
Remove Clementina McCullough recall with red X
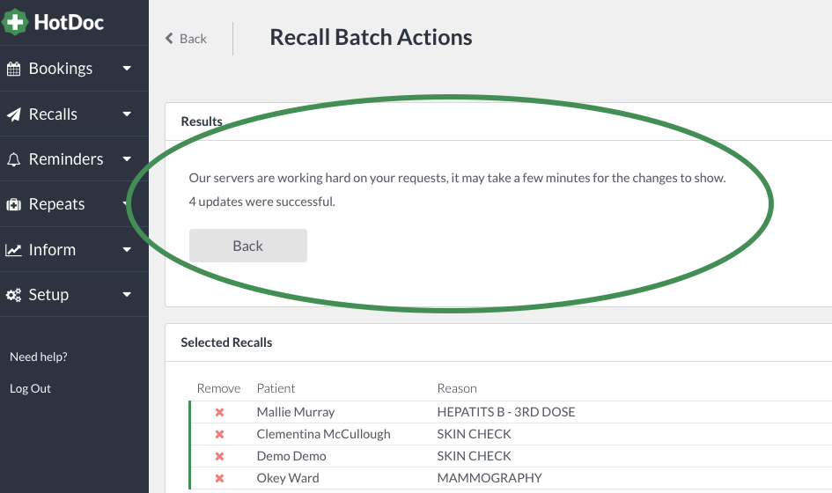tap(219, 434)
